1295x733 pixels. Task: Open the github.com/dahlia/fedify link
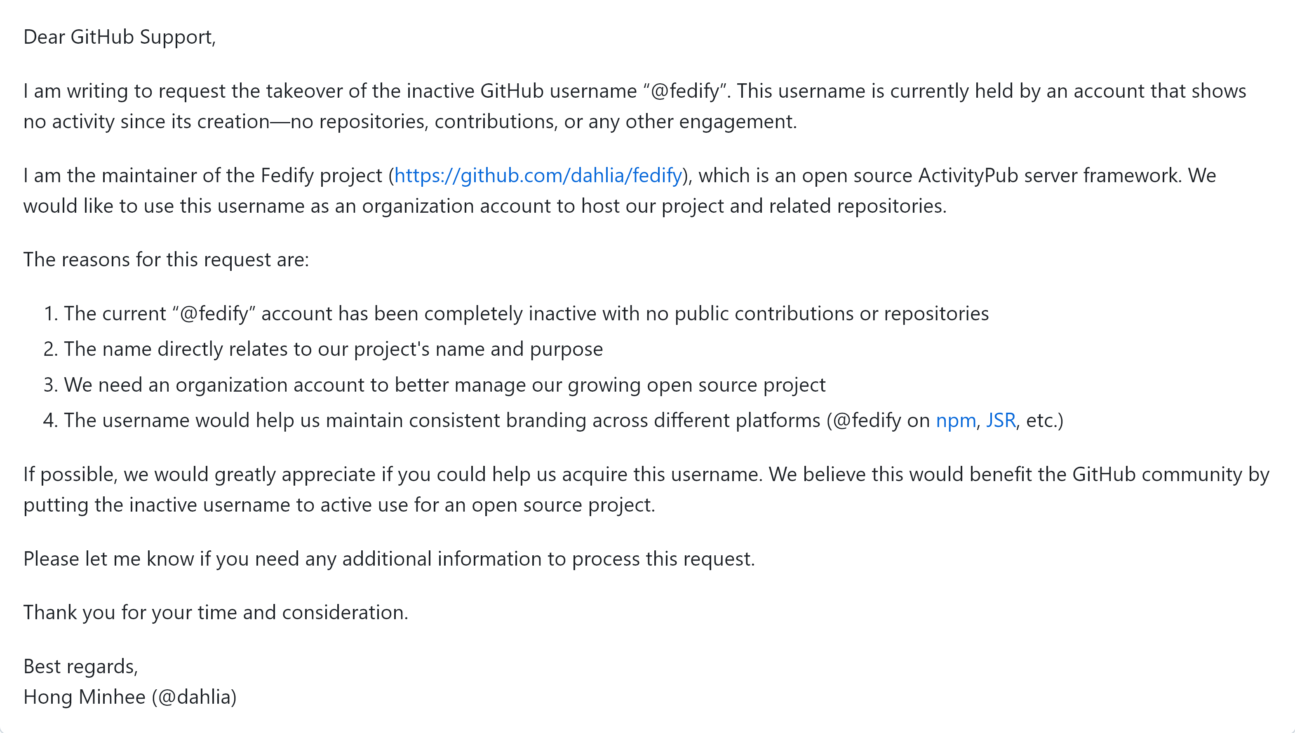pyautogui.click(x=538, y=176)
